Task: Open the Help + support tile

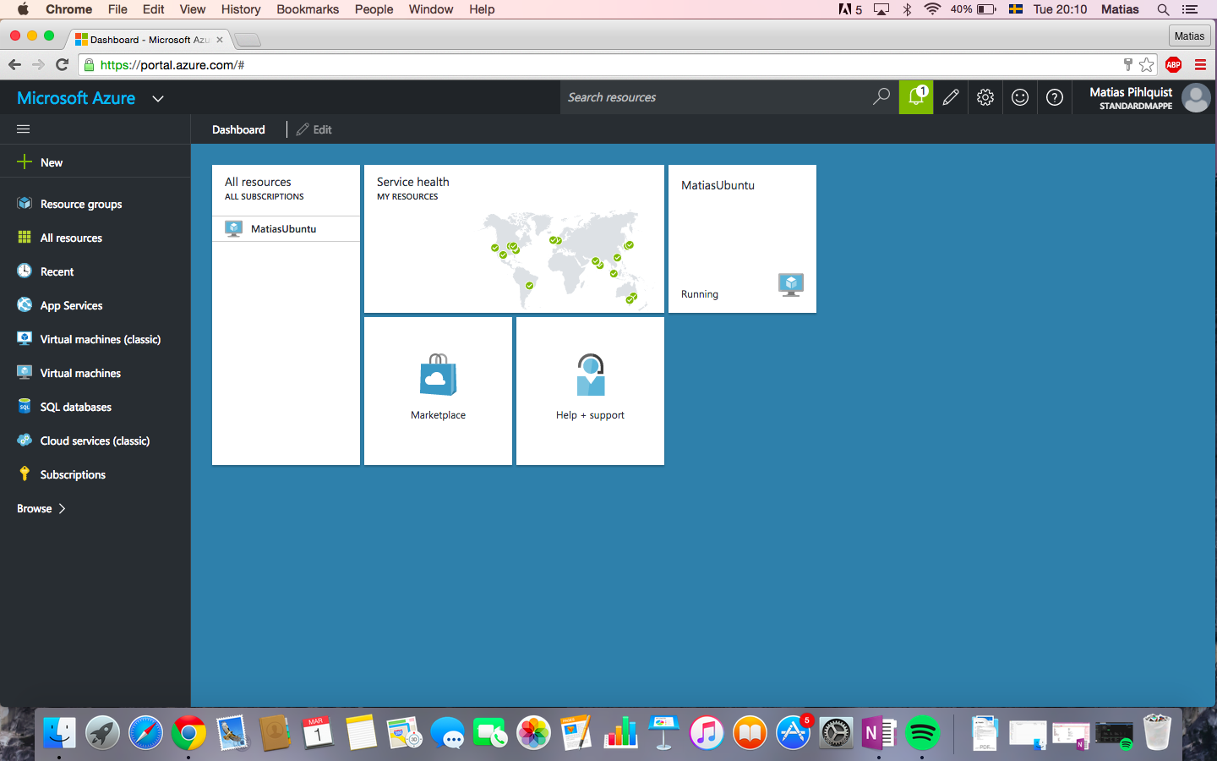Action: [590, 391]
